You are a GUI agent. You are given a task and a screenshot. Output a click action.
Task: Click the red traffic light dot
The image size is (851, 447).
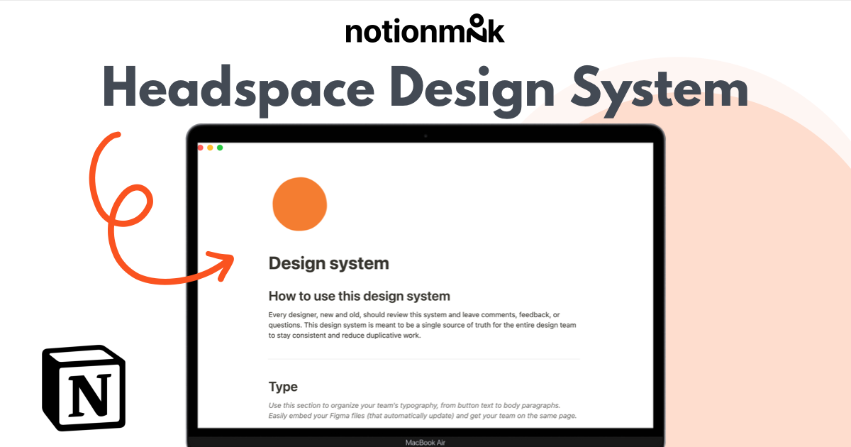coord(201,146)
